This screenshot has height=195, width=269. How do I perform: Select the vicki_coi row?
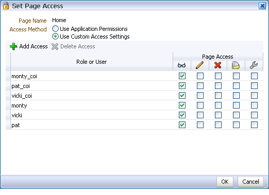pyautogui.click(x=134, y=96)
